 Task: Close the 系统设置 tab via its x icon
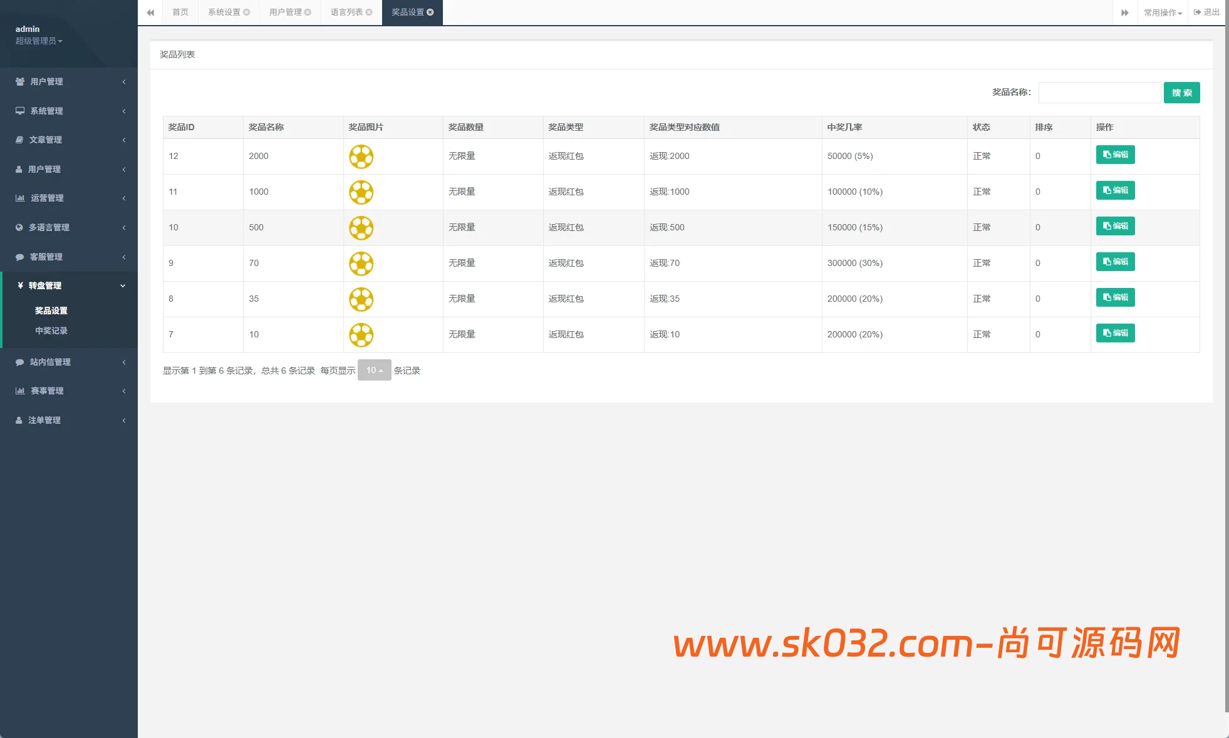(247, 13)
